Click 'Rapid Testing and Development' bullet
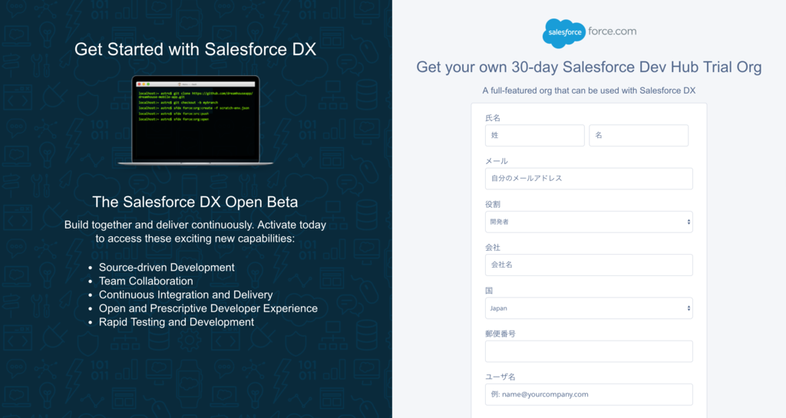Image resolution: width=786 pixels, height=418 pixels. point(177,322)
